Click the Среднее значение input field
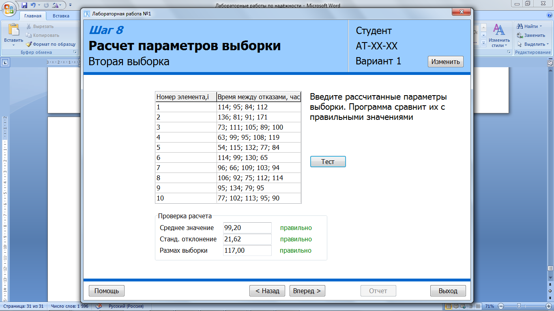The image size is (554, 311). pyautogui.click(x=247, y=228)
